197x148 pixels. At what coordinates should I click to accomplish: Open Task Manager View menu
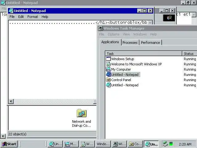(x=126, y=34)
